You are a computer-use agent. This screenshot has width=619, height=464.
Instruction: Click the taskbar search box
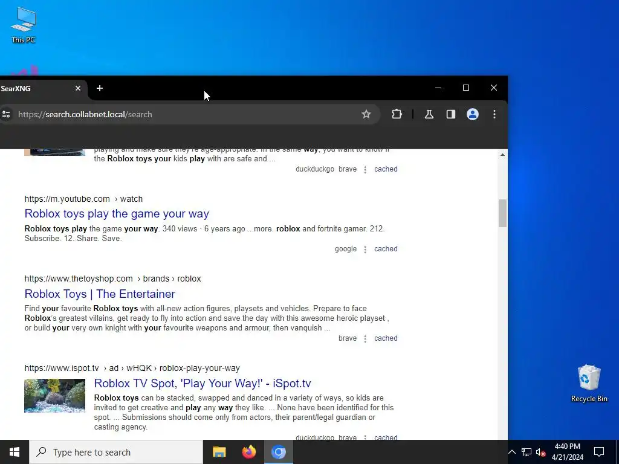click(116, 452)
